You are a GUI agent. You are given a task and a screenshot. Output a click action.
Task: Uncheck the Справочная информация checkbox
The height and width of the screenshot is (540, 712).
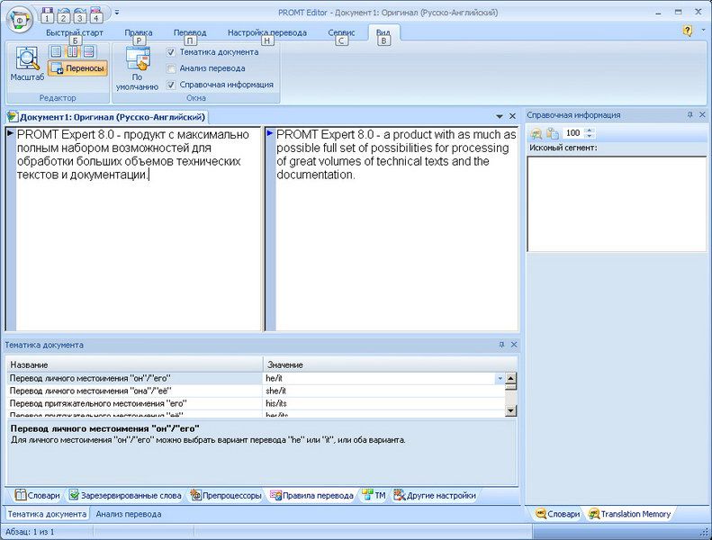[171, 85]
